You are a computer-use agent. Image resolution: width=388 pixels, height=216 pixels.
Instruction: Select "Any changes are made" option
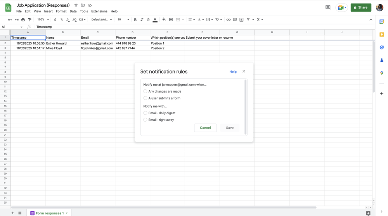click(145, 91)
